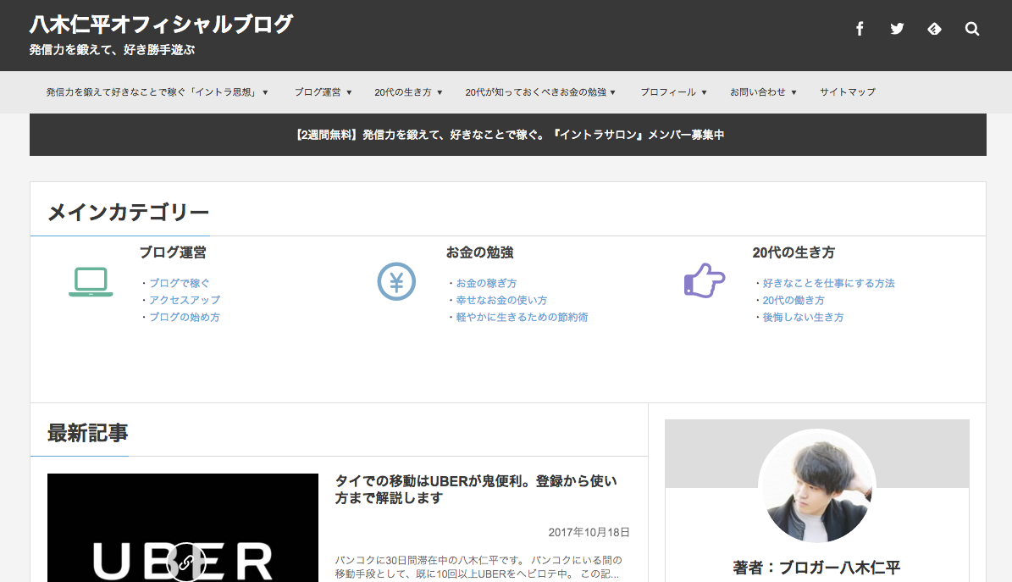Open the Twitter profile icon
This screenshot has width=1012, height=582.
click(896, 28)
